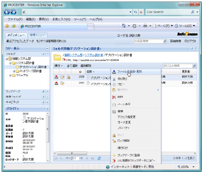Choose ブックマークに登録 in context menu
The height and width of the screenshot is (173, 203).
(136, 155)
